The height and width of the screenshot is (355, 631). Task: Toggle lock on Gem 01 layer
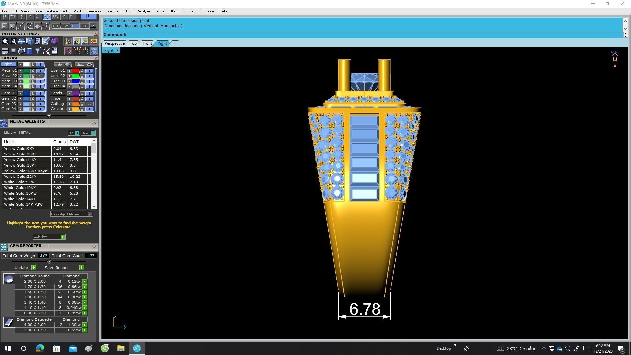33,93
